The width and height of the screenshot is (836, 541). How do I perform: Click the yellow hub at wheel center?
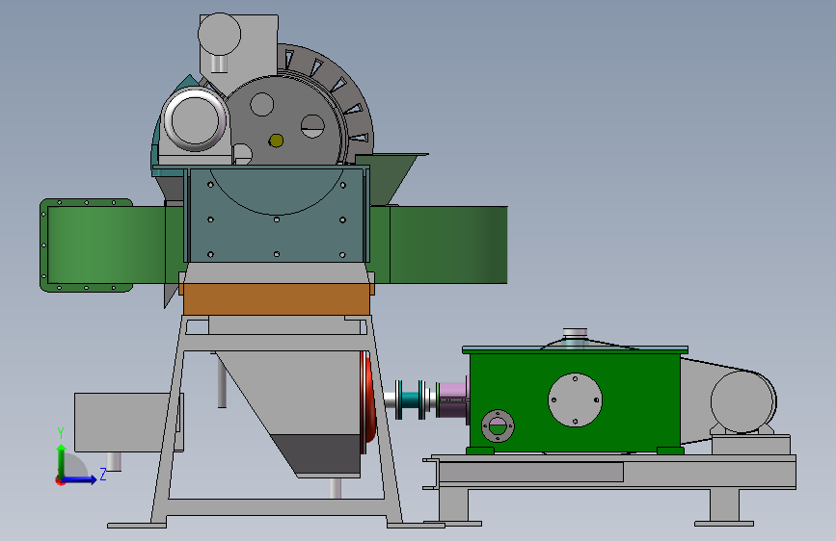276,141
